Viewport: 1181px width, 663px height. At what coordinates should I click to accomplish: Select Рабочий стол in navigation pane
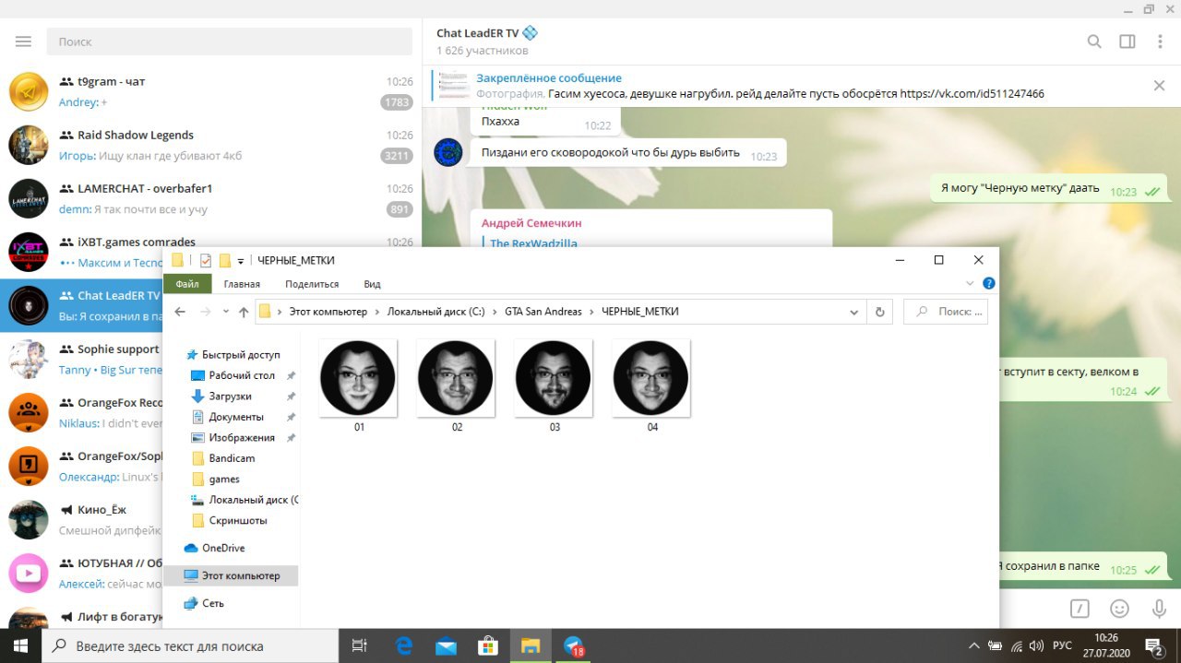click(242, 375)
